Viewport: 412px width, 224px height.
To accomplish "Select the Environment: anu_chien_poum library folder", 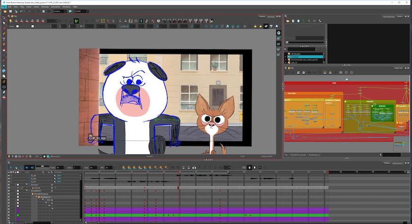I will click(x=305, y=60).
